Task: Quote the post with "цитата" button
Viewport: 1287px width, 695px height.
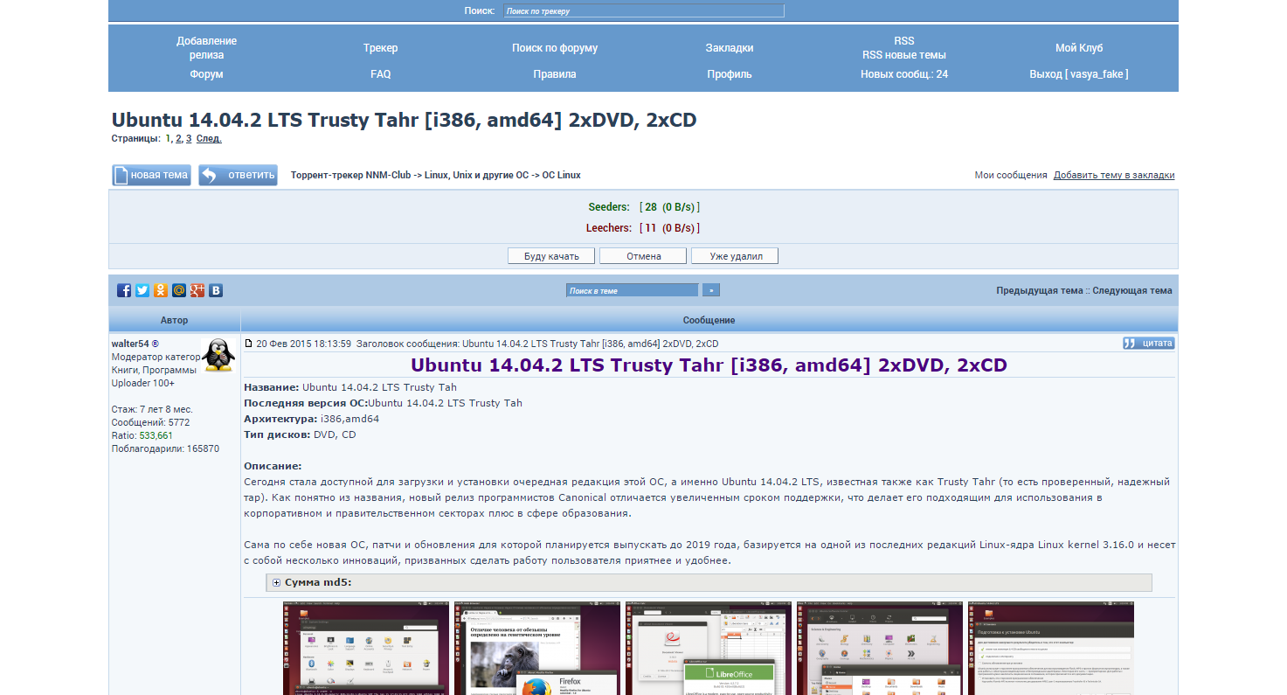Action: (1149, 344)
